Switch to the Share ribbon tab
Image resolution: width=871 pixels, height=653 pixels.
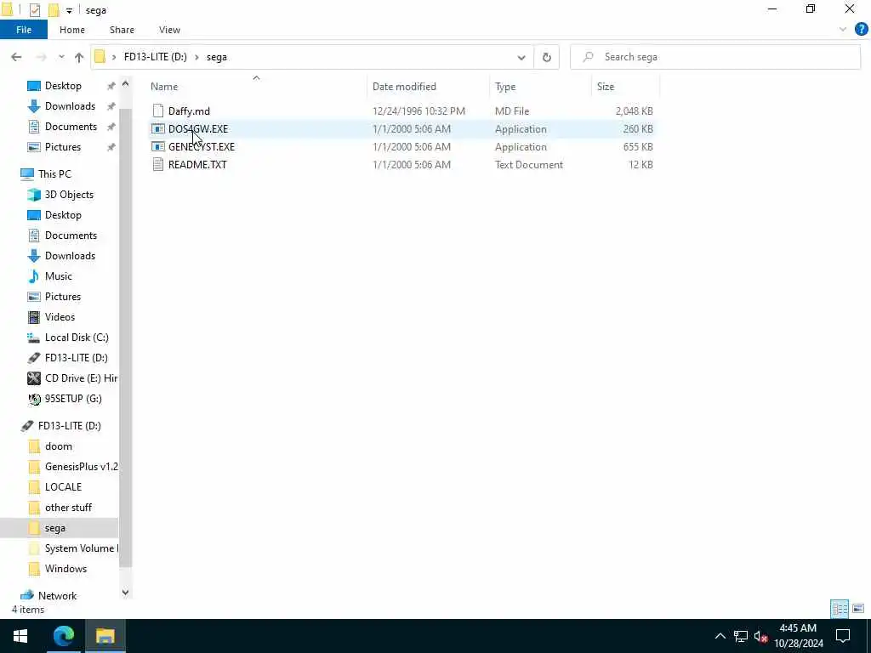tap(122, 30)
